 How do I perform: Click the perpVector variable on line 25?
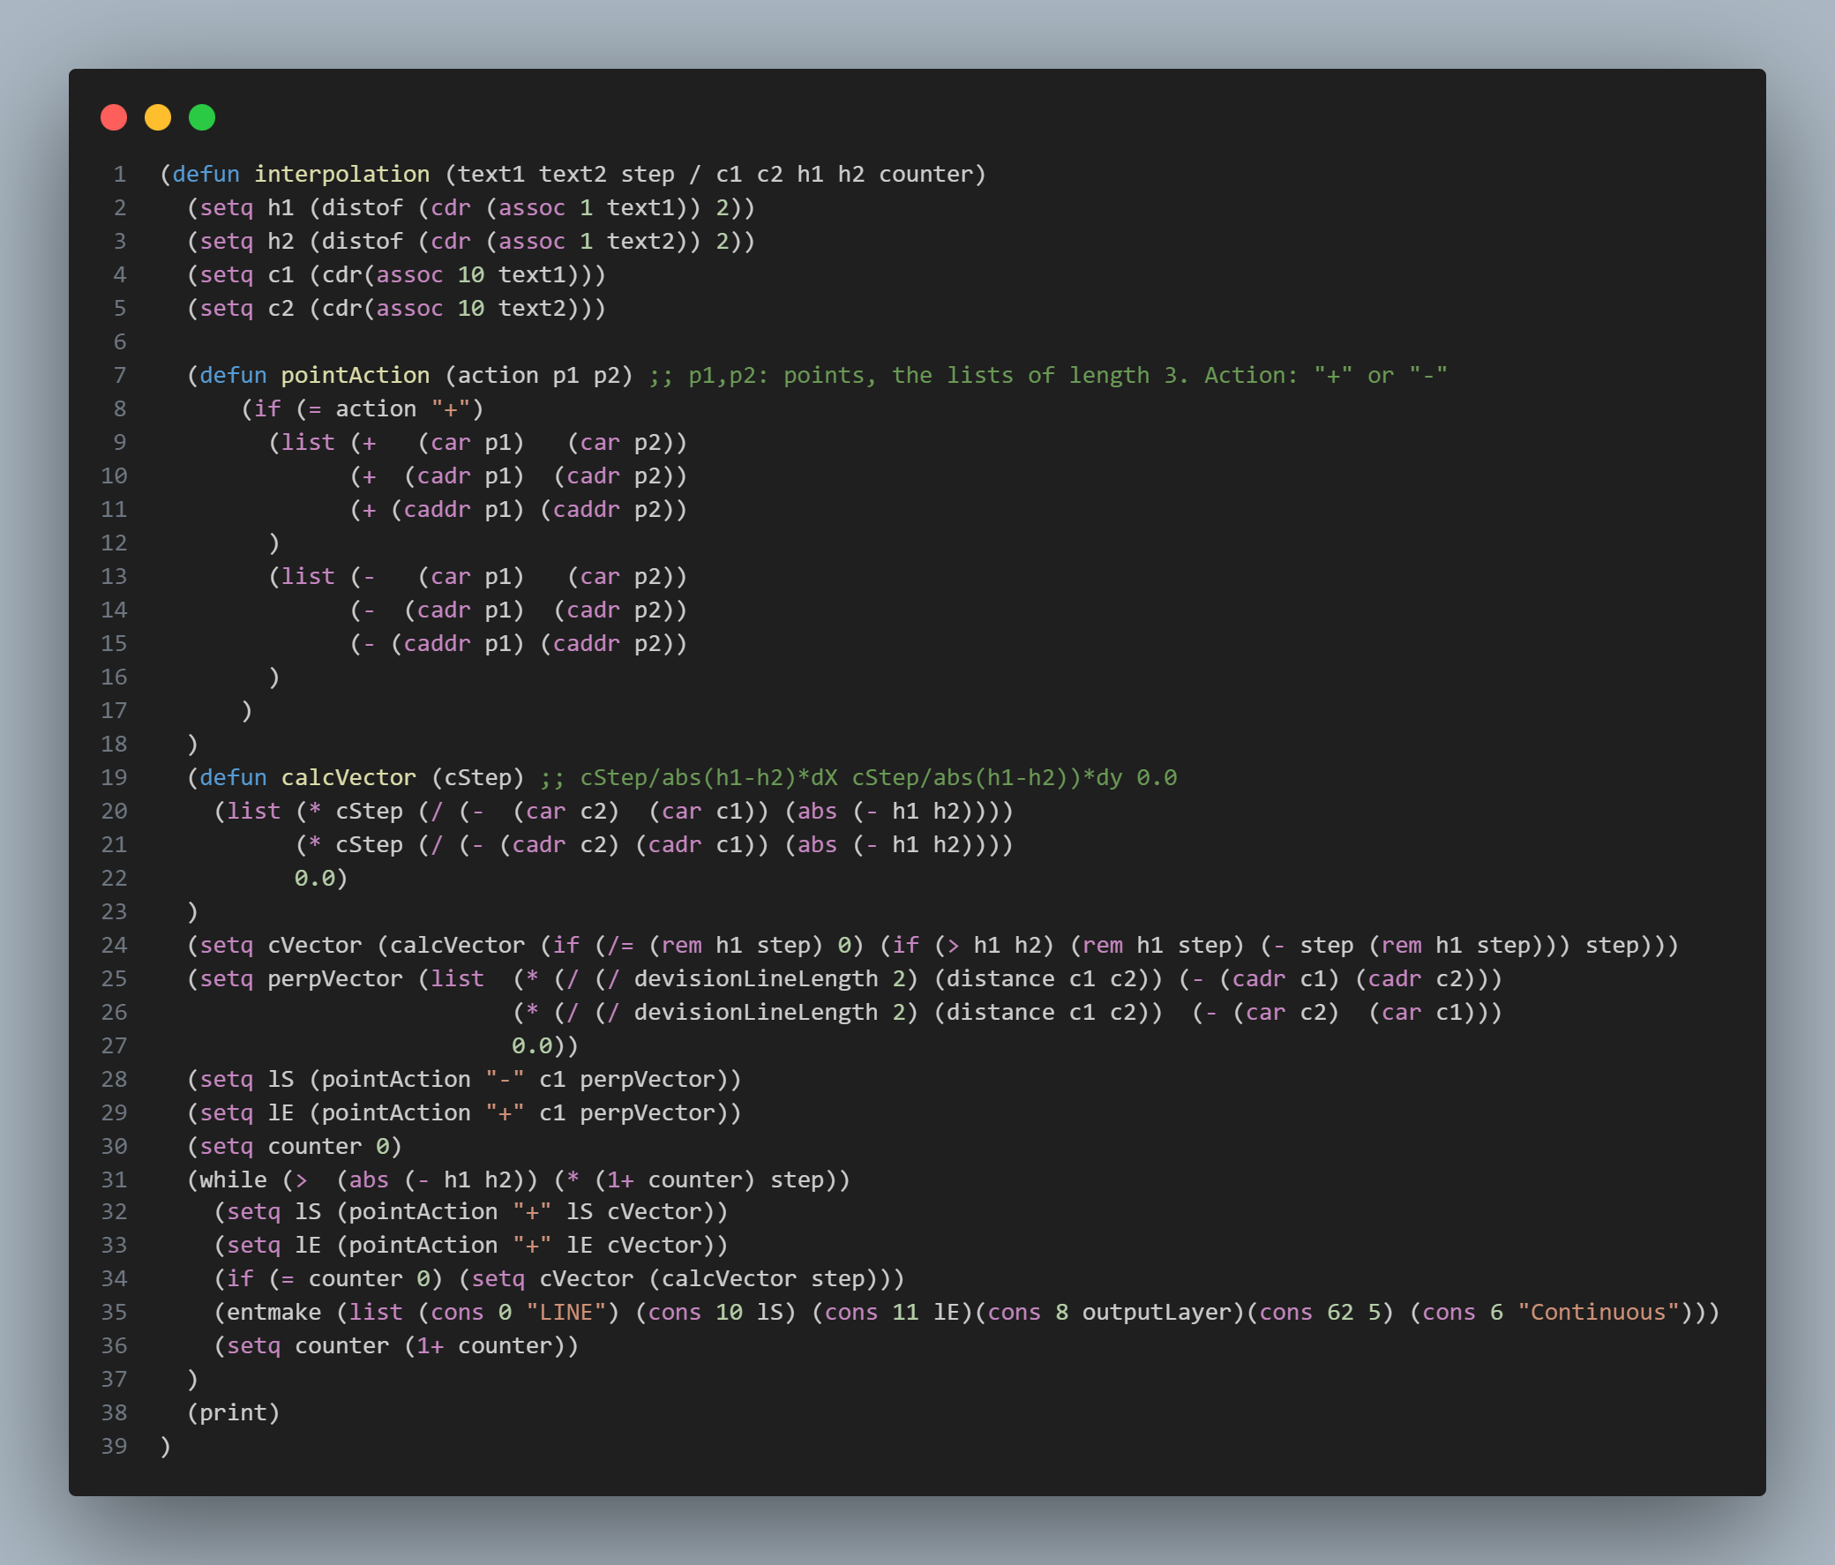coord(334,978)
